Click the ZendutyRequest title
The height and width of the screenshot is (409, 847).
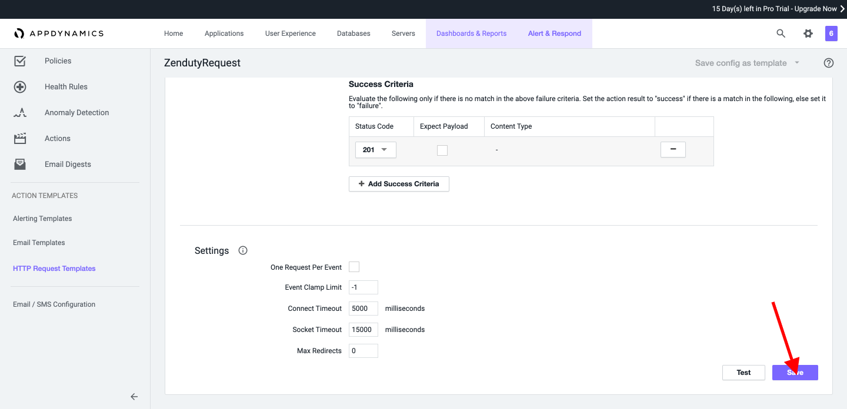tap(202, 63)
